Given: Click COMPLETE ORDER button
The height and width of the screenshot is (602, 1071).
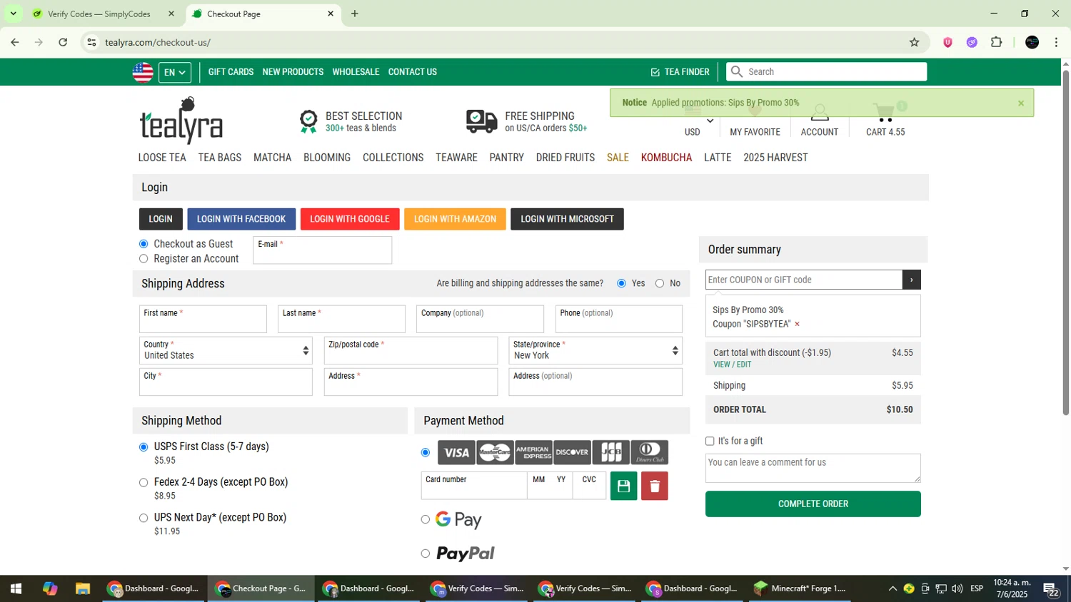Looking at the screenshot, I should [813, 504].
